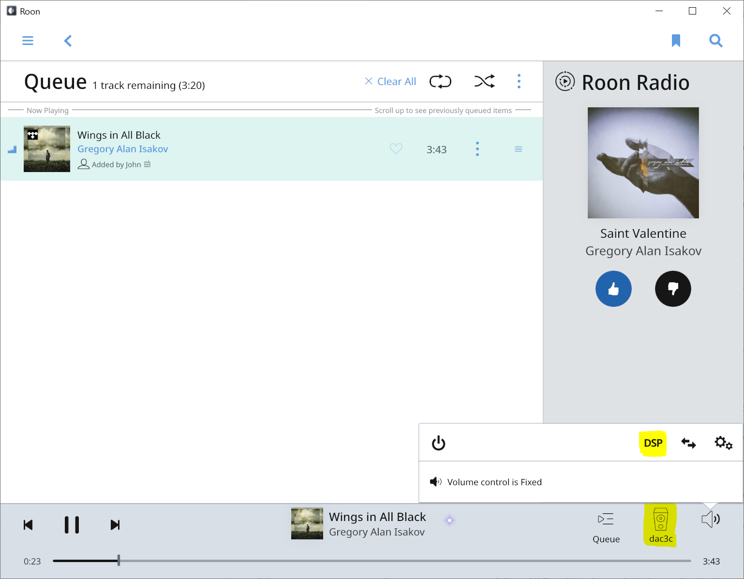Thumbs up the Roon Radio pick
This screenshot has height=579, width=744.
point(613,289)
